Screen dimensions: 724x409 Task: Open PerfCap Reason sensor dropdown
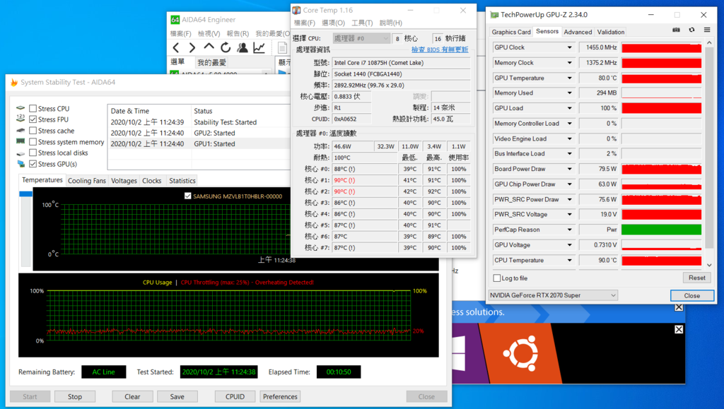click(569, 230)
